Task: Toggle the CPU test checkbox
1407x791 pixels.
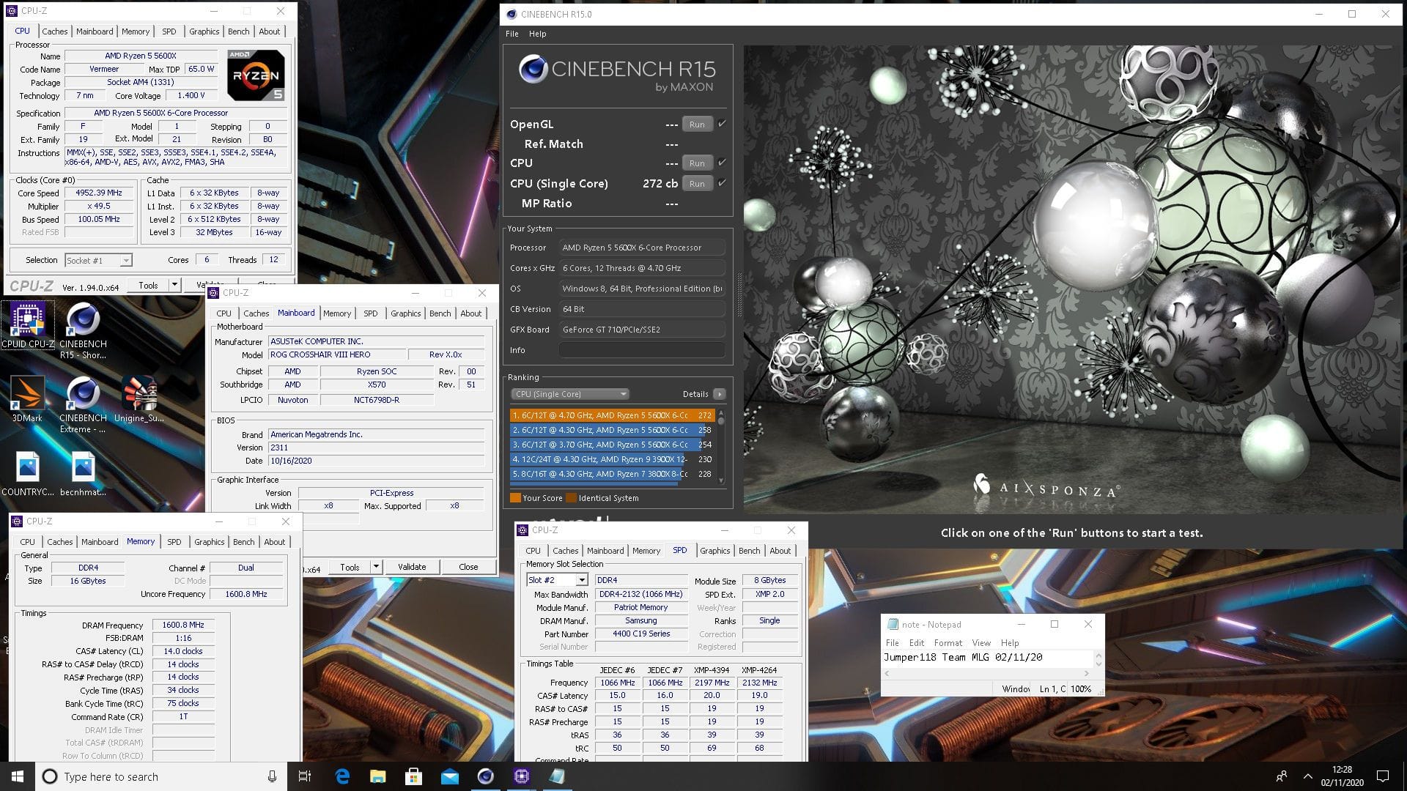Action: [722, 163]
